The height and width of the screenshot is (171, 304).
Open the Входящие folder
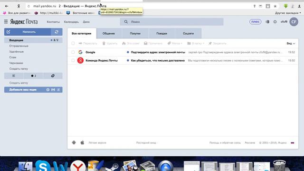click(x=33, y=40)
